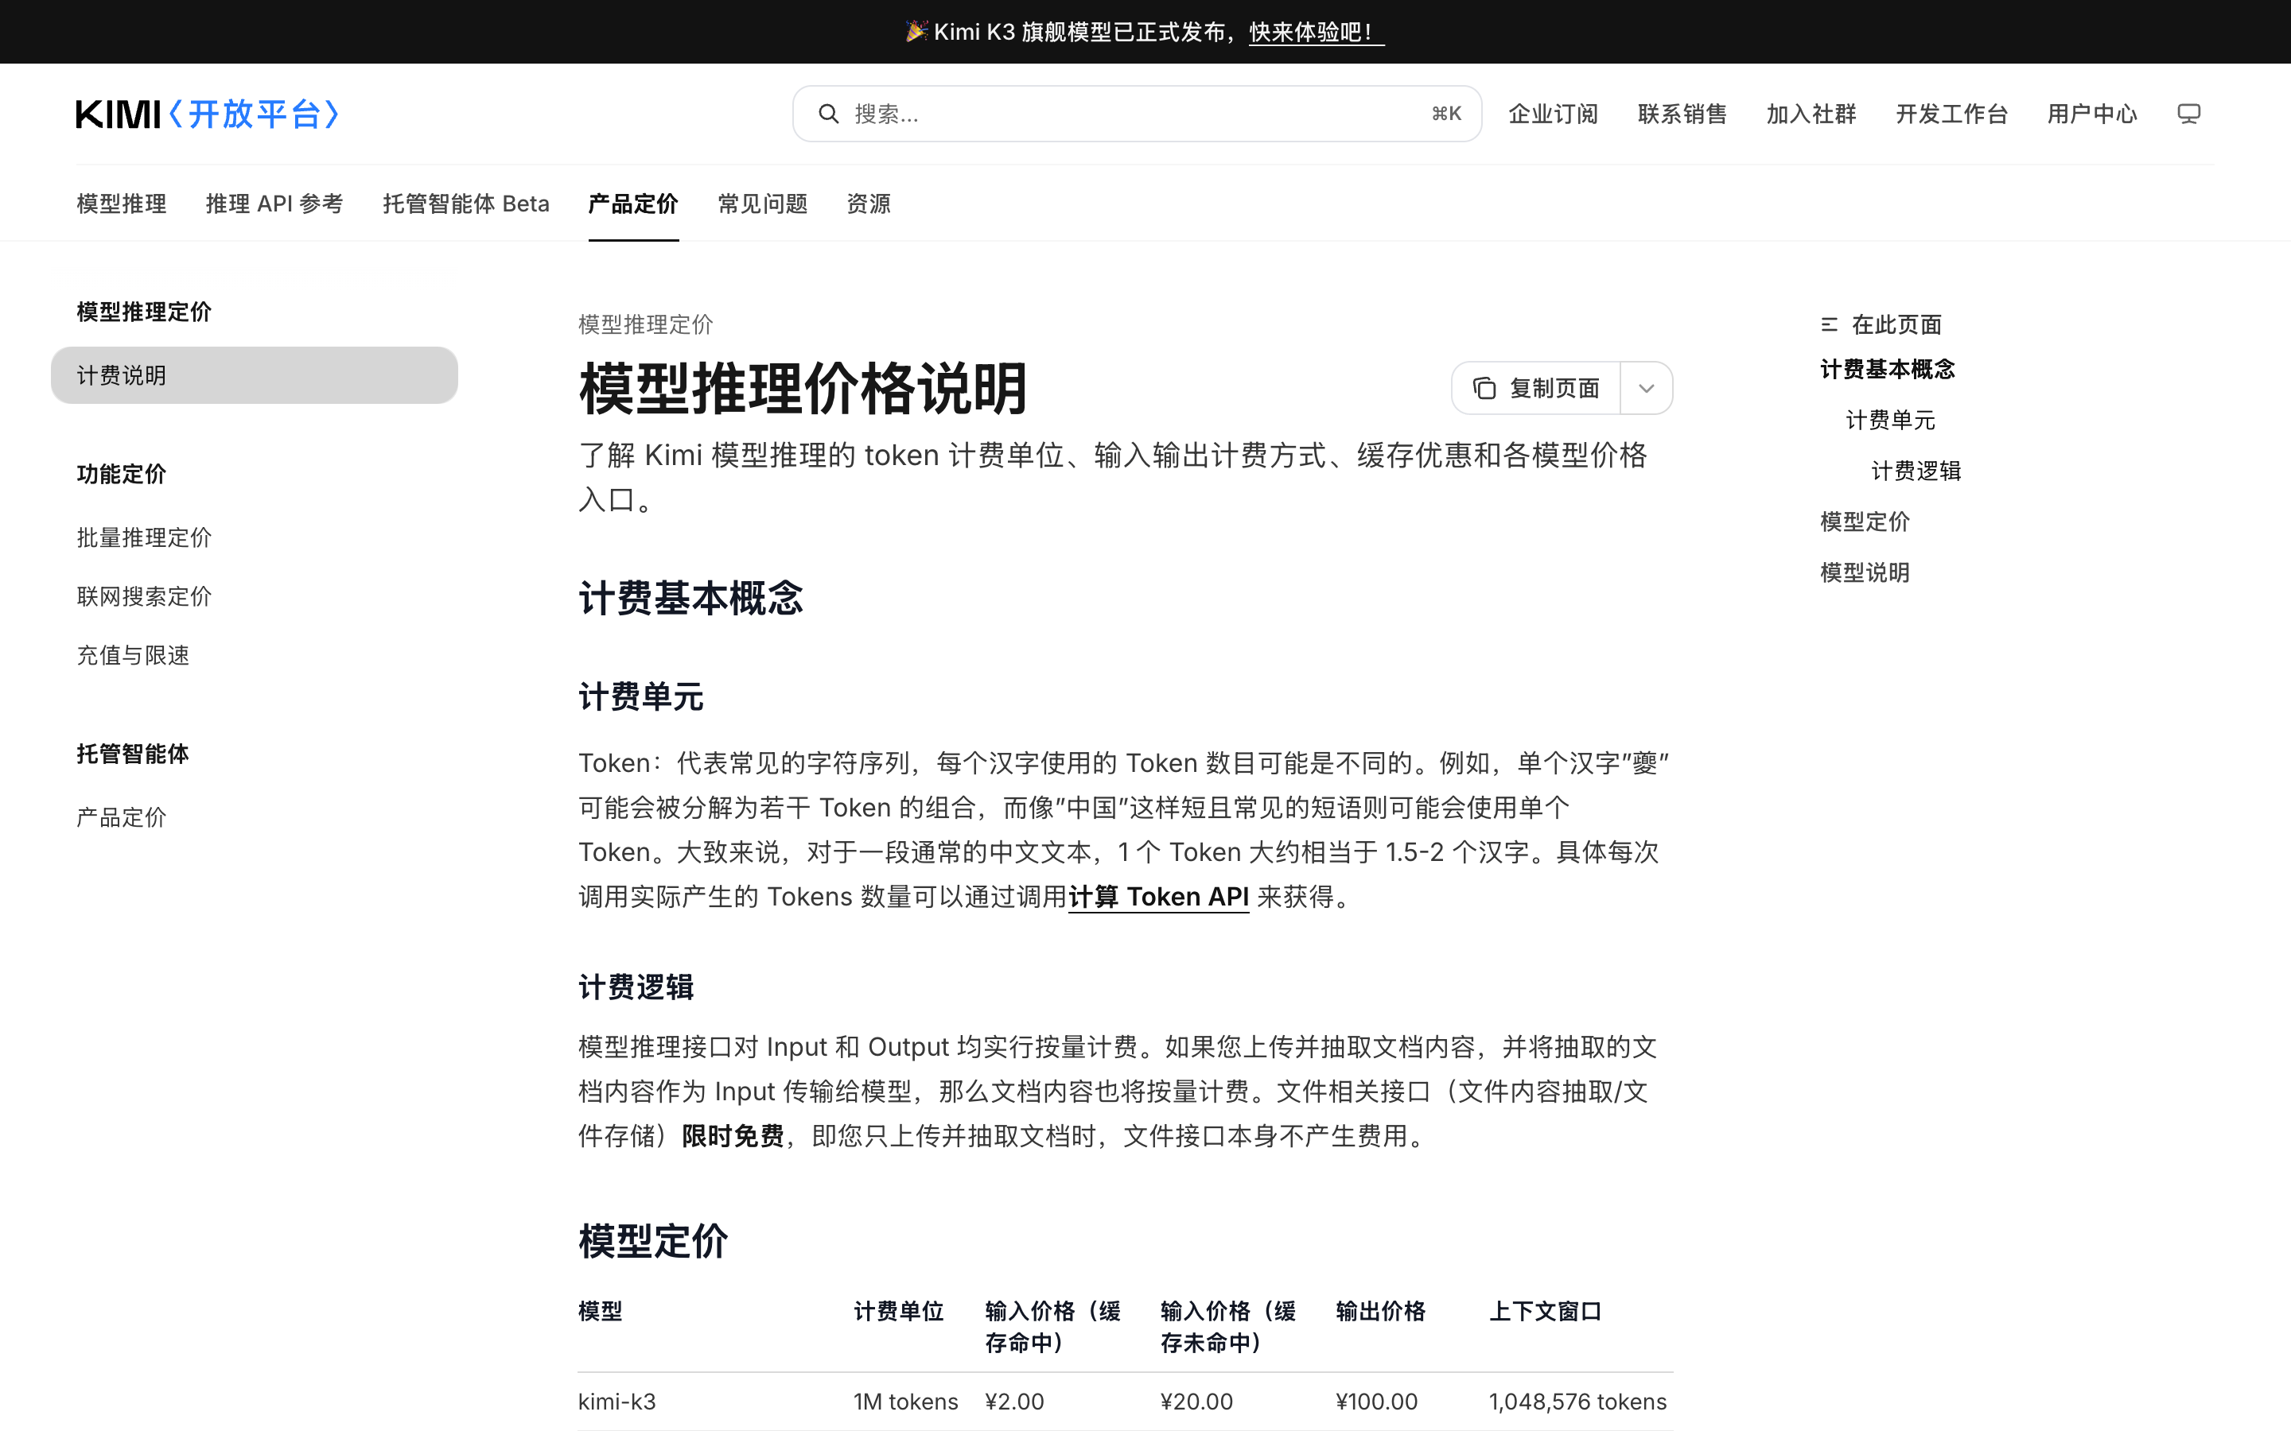Viewport: 2291px width, 1431px height.
Task: Click the 模型推理定价 breadcrumb text
Action: (x=646, y=324)
